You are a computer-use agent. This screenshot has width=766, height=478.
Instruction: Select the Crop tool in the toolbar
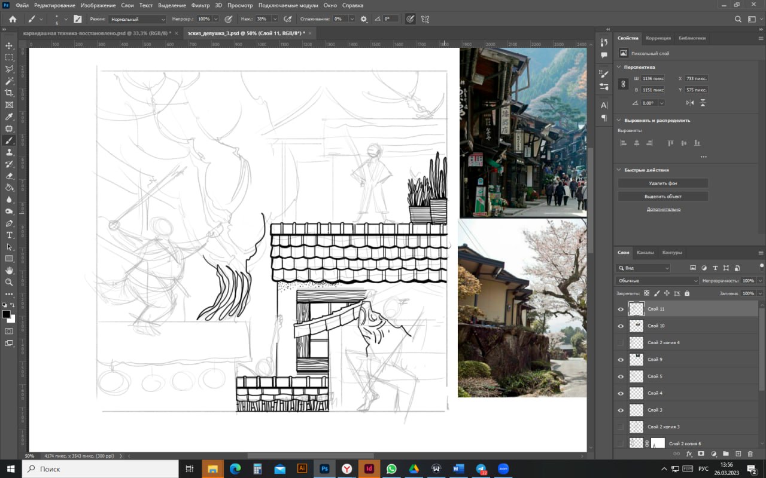9,93
